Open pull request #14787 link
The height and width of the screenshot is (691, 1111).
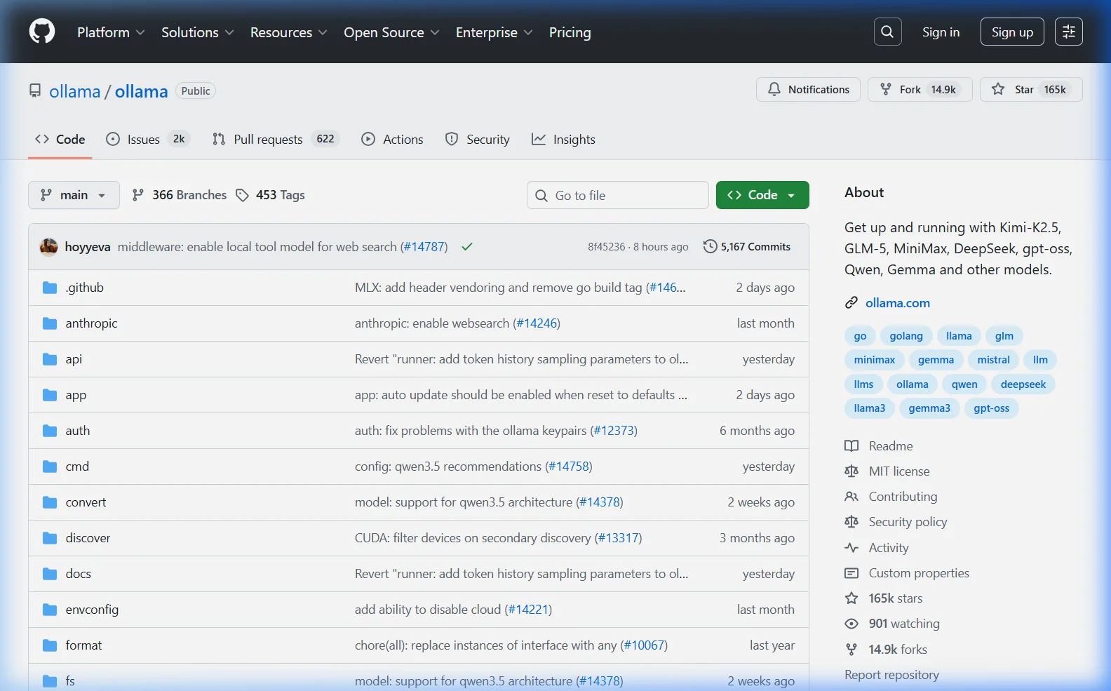point(424,246)
